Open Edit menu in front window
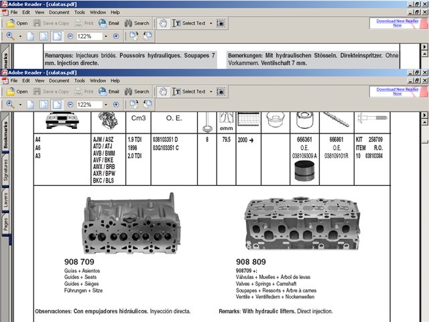The height and width of the screenshot is (322, 429). [26, 80]
